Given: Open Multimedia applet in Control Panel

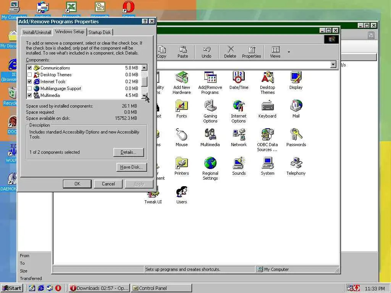Looking at the screenshot, I should [x=210, y=138].
